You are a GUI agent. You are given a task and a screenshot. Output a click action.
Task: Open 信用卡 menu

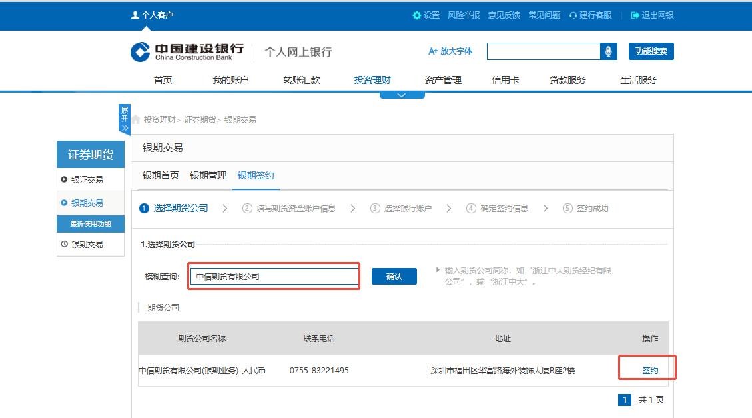click(505, 80)
